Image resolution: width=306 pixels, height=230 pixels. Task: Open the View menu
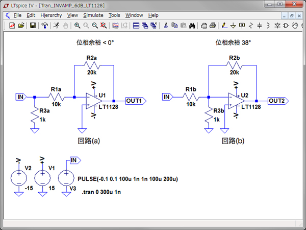click(72, 15)
